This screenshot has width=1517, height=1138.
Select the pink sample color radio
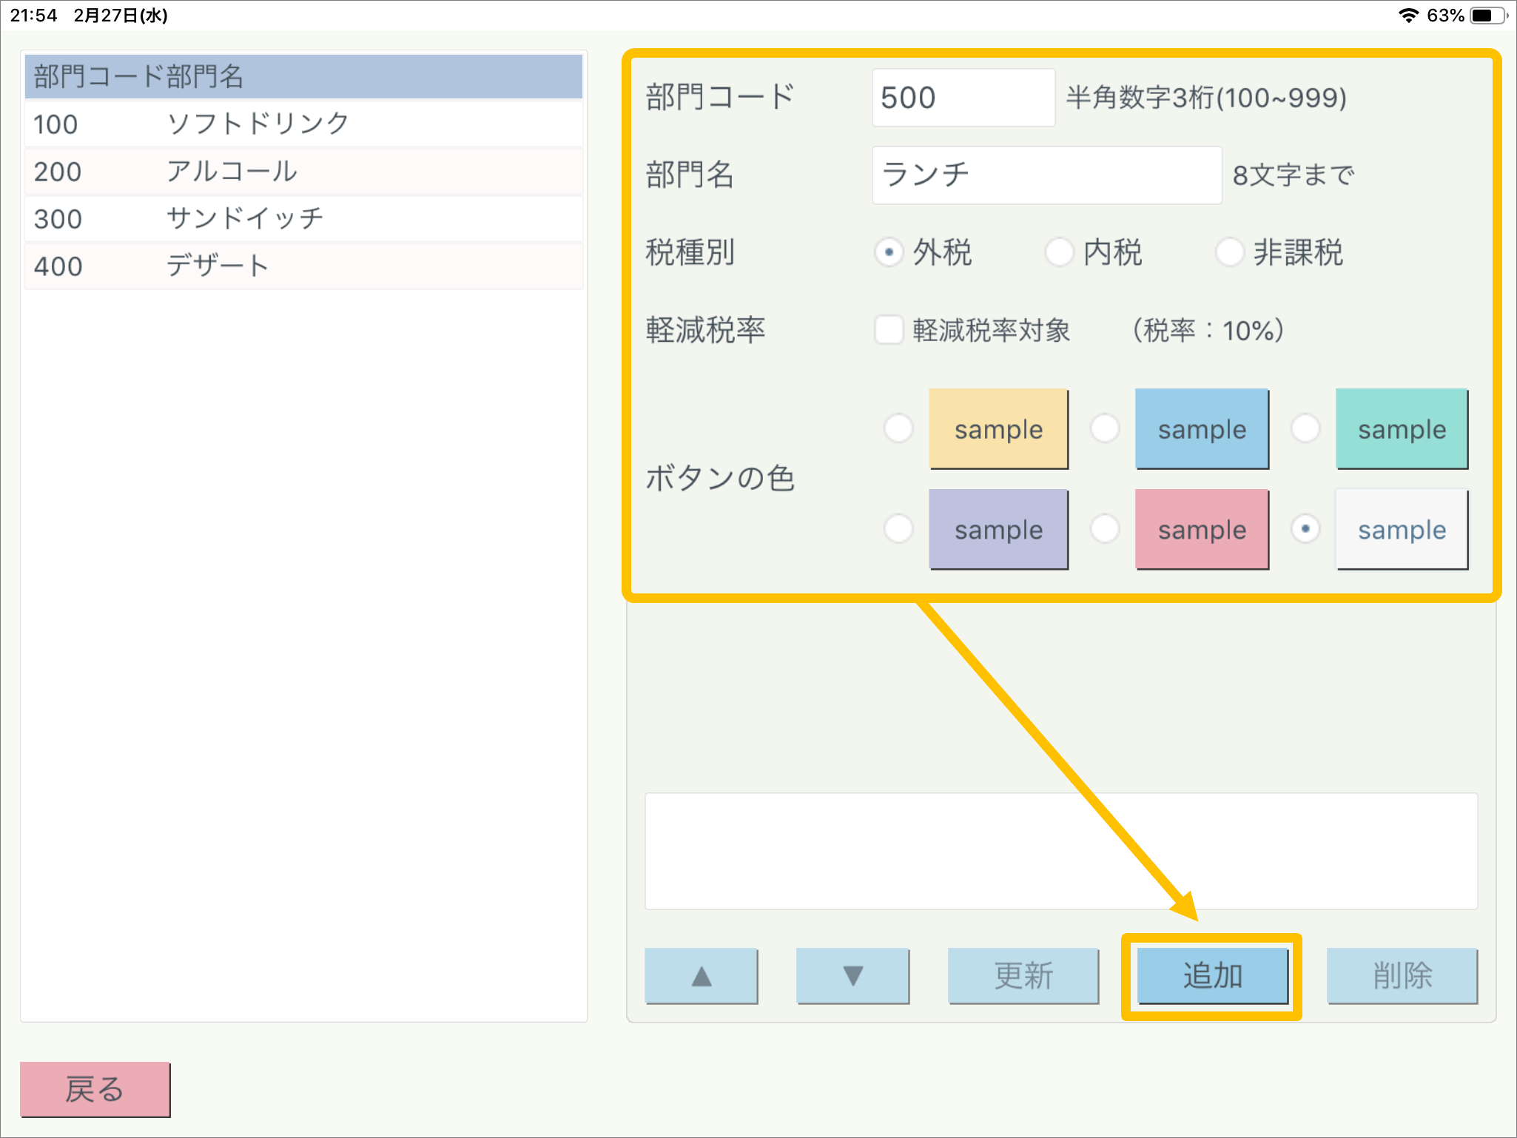[x=1105, y=529]
